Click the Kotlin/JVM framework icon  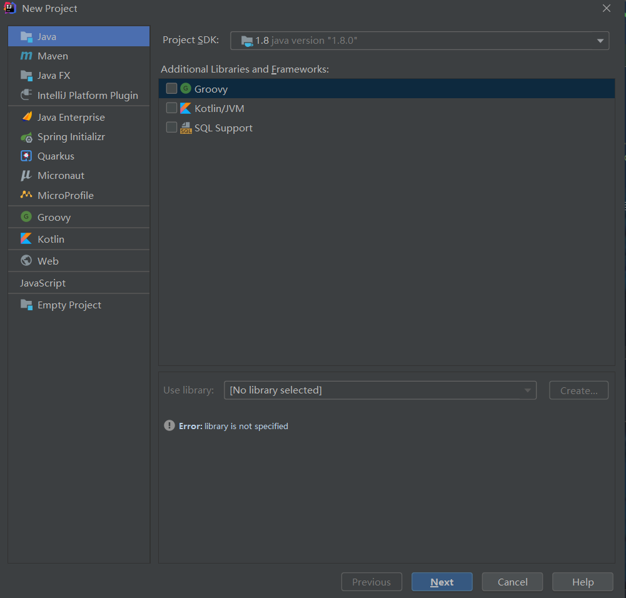coord(186,108)
